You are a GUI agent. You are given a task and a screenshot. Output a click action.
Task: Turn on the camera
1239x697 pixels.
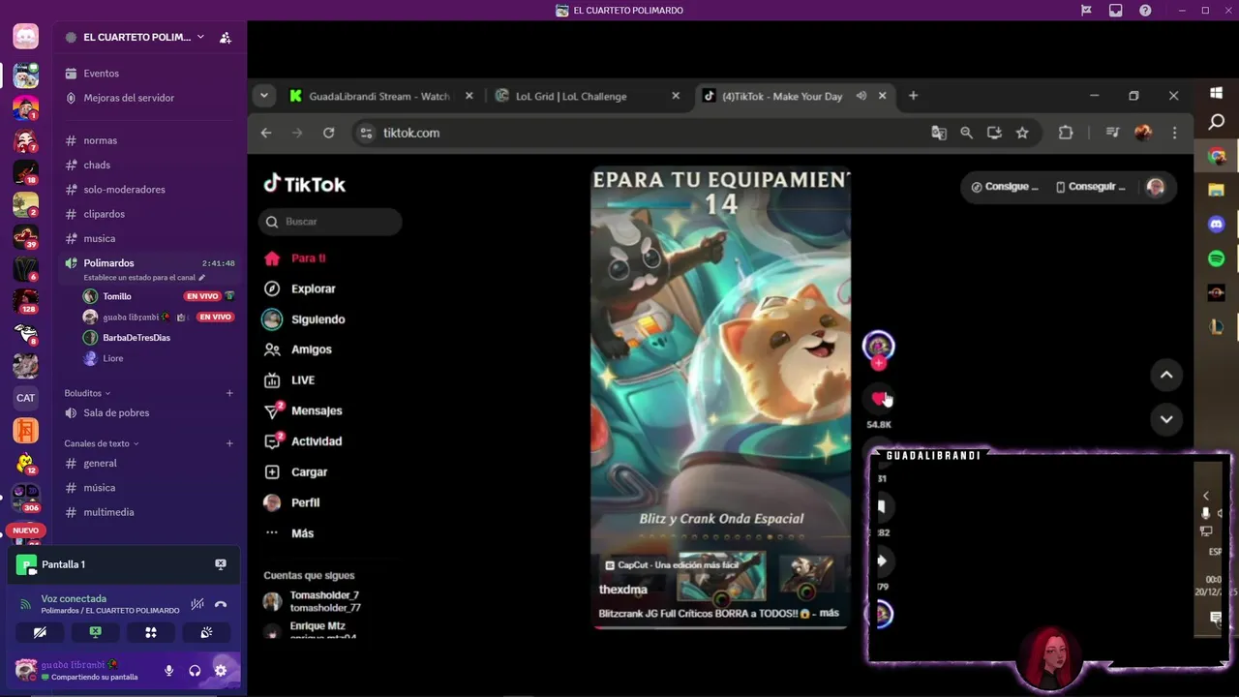point(40,632)
